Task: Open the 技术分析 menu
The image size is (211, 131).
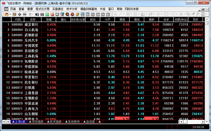Action: click(72, 9)
